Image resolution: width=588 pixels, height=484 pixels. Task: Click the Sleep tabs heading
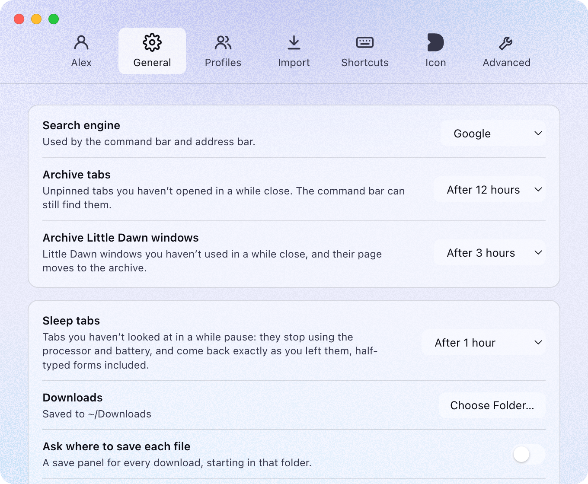click(71, 321)
